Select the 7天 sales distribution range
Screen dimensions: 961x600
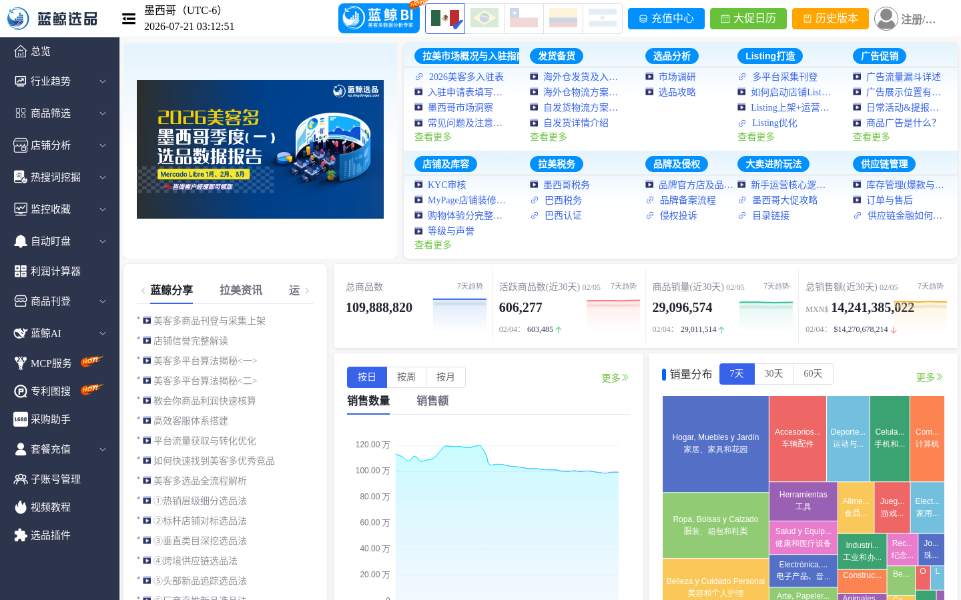click(x=737, y=374)
